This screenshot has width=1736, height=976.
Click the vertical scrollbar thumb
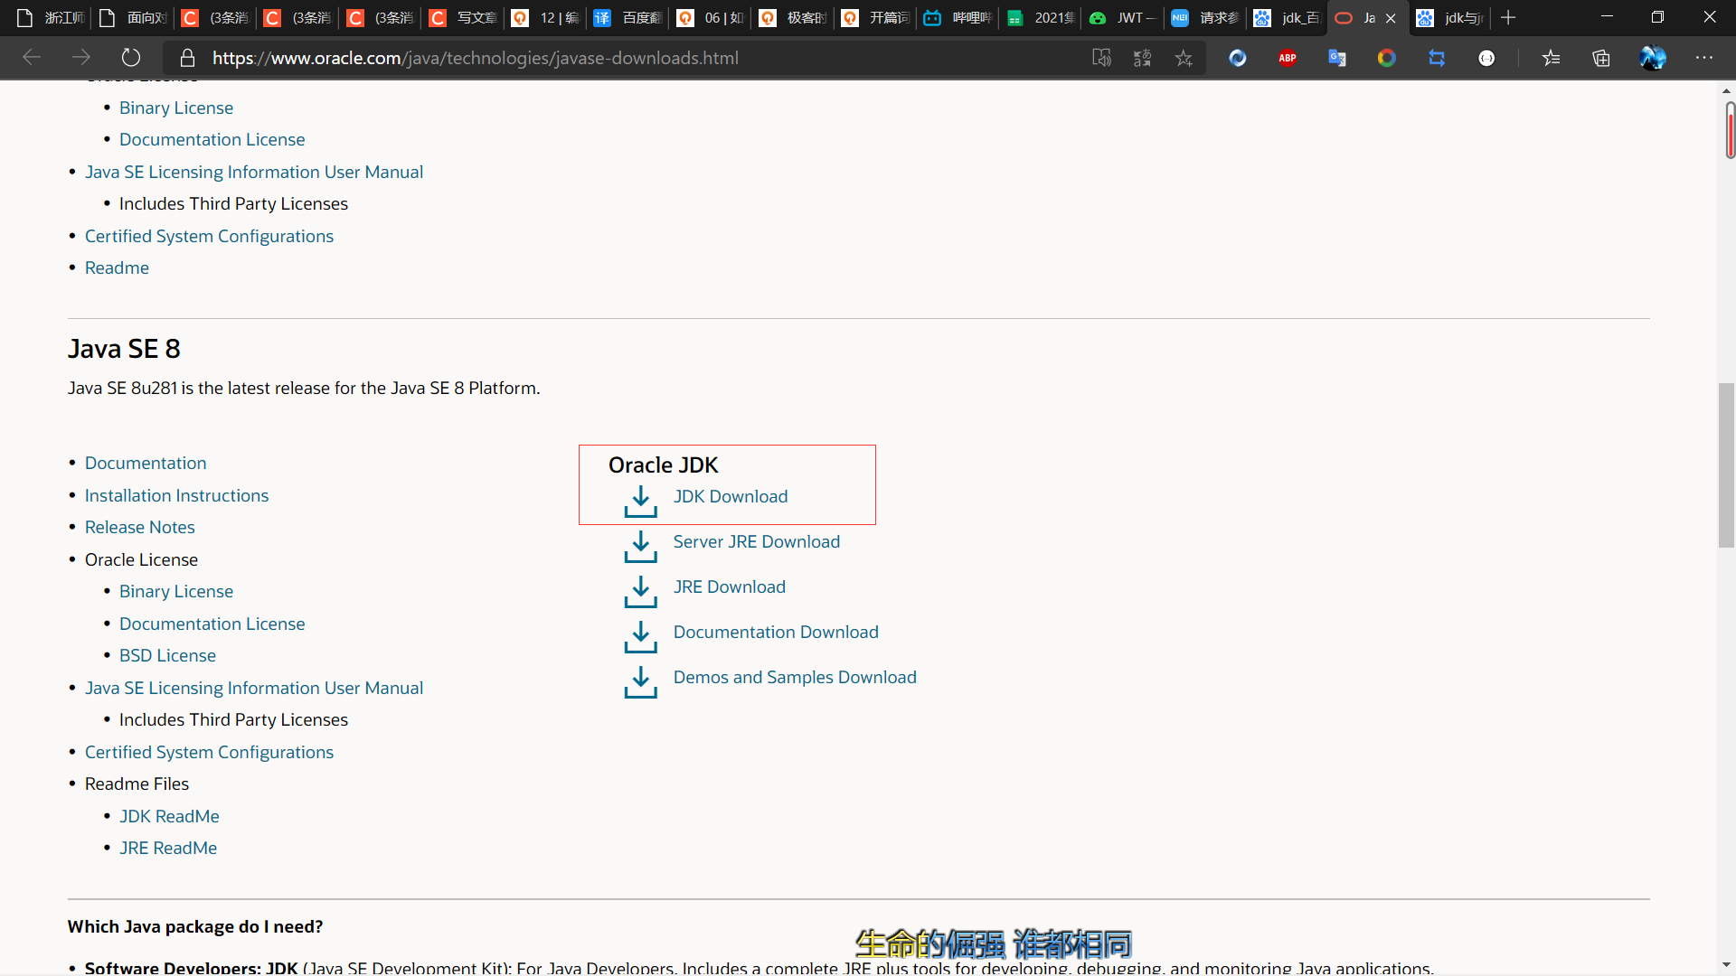pyautogui.click(x=1726, y=465)
